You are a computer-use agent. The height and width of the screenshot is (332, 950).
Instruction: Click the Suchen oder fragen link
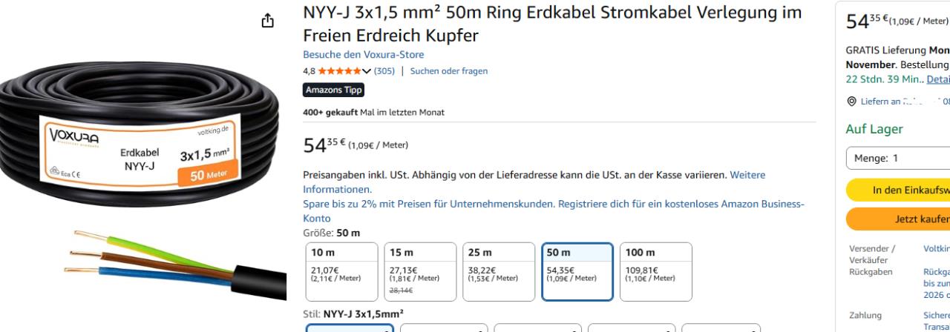[448, 71]
